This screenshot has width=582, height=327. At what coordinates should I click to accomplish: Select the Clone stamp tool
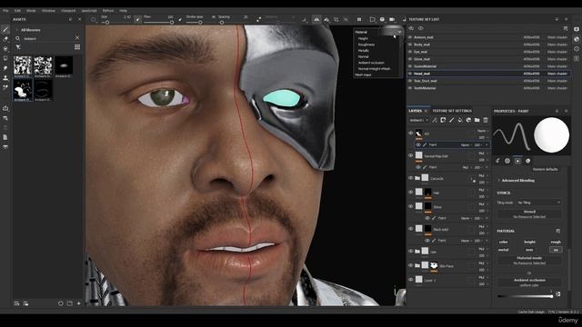[5, 78]
